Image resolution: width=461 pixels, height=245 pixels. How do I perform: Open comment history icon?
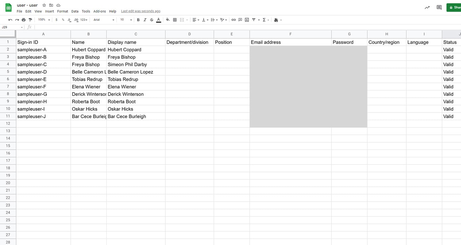pos(439,7)
